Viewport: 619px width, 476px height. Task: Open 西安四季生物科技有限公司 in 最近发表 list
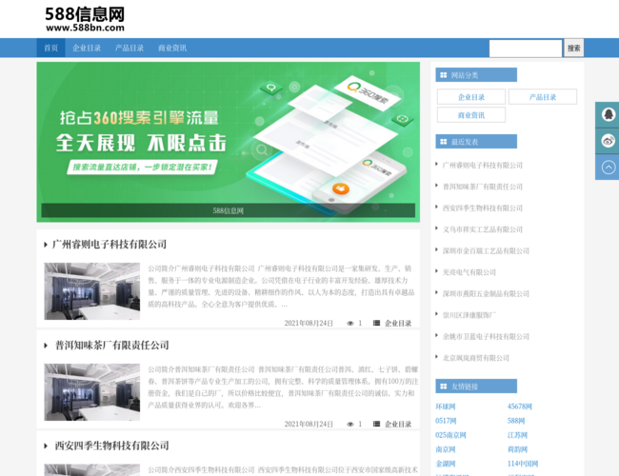click(x=483, y=208)
